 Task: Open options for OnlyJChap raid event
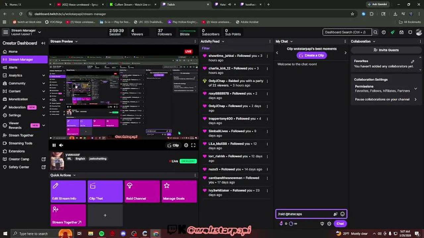(x=267, y=81)
